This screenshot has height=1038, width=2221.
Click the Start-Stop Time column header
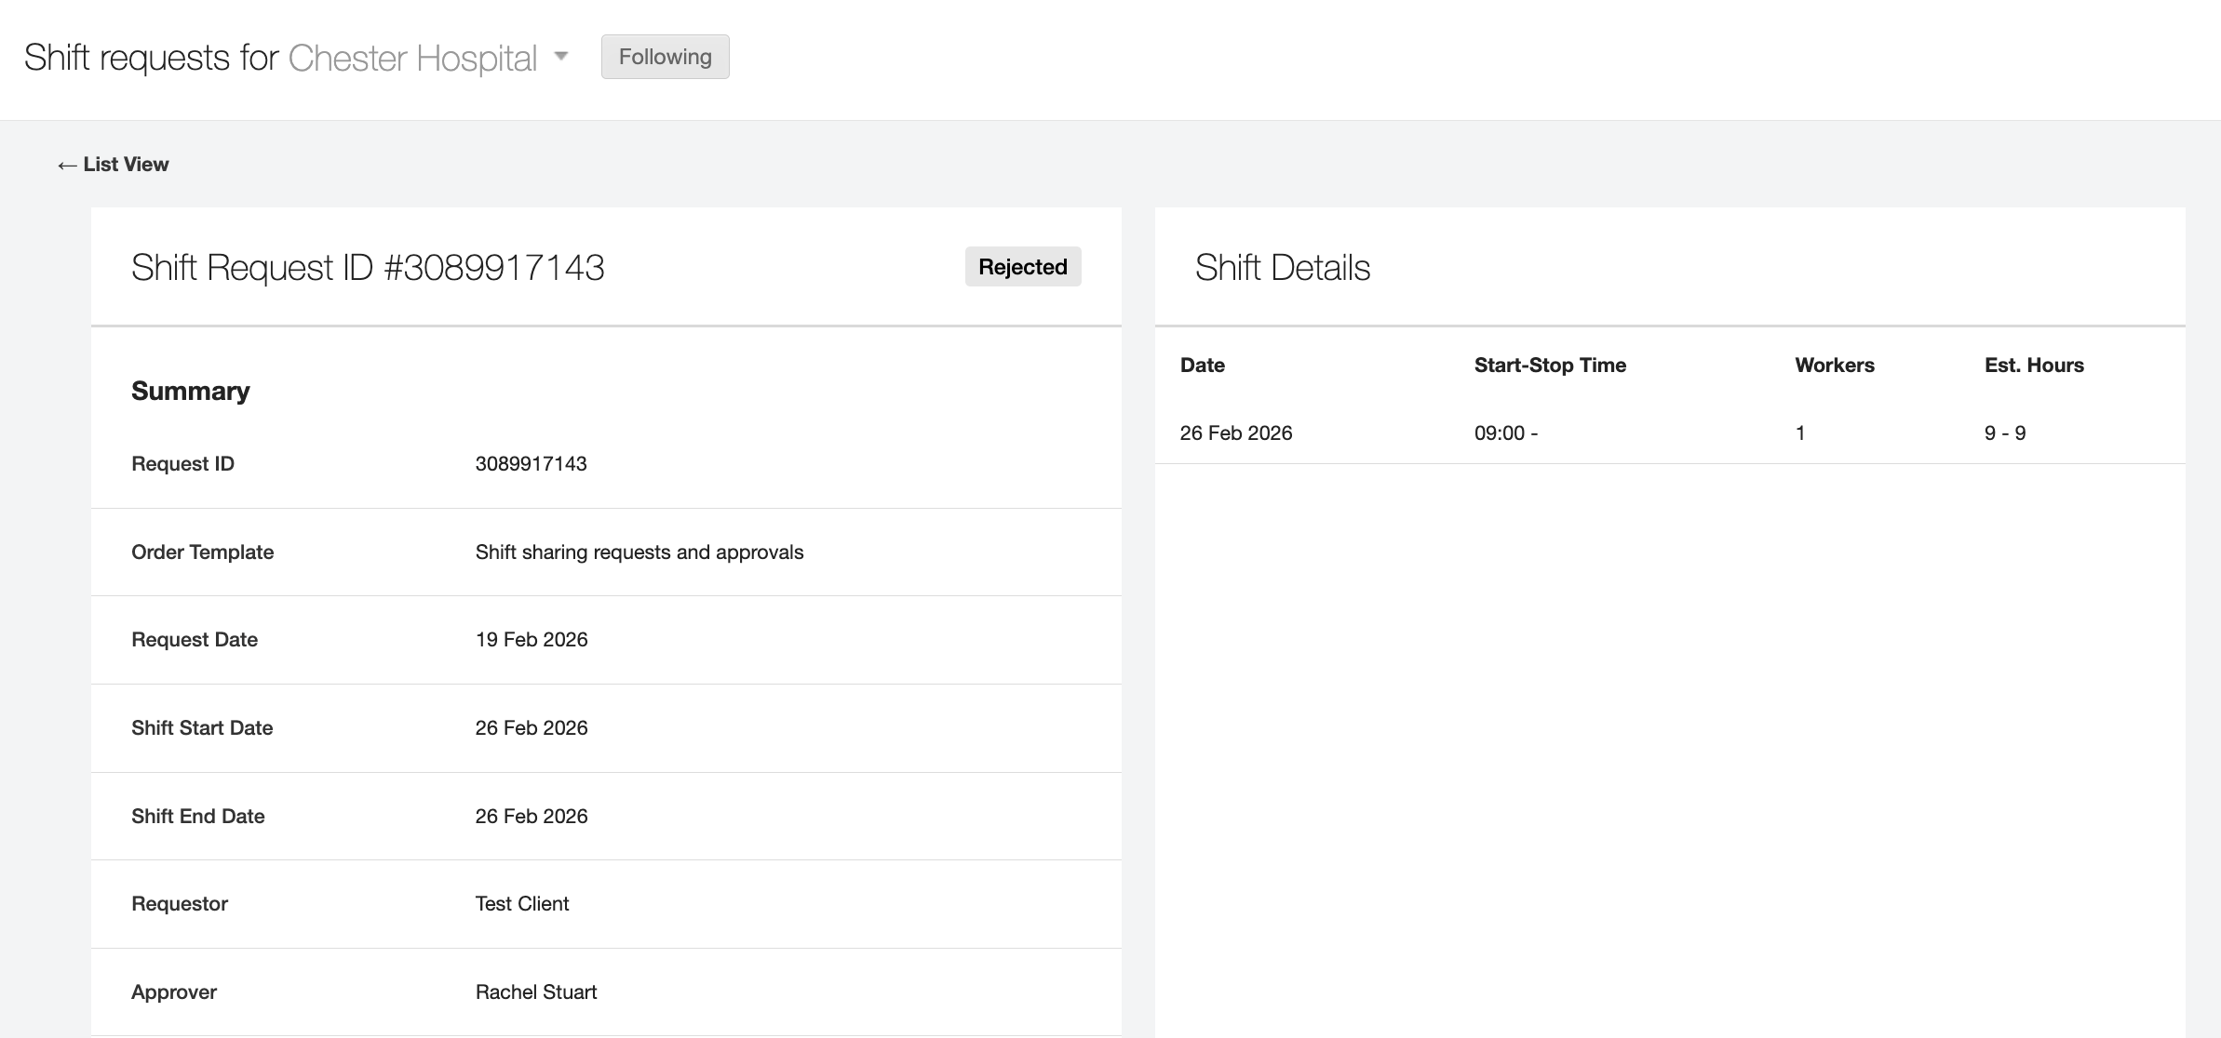(1549, 365)
